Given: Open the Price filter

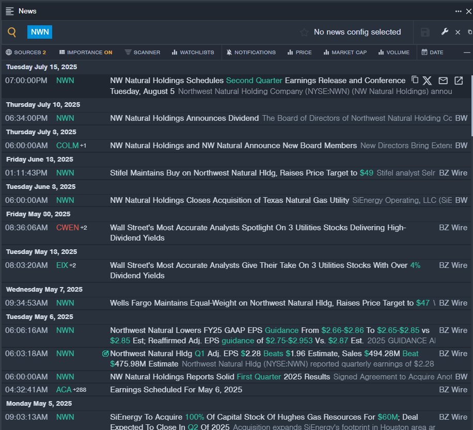Looking at the screenshot, I should pos(299,52).
